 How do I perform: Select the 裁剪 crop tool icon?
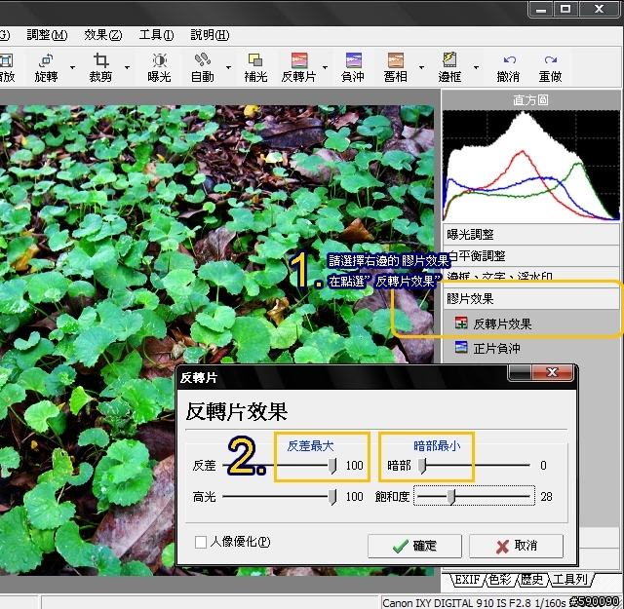(100, 60)
